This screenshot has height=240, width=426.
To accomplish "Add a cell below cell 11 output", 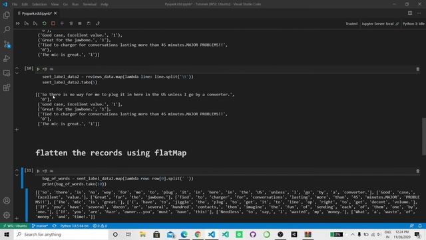I will 17,218.
